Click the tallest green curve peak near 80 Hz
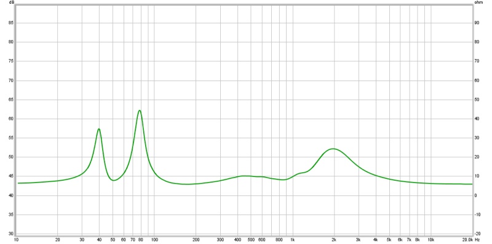Image resolution: width=492 pixels, height=244 pixels. (140, 111)
